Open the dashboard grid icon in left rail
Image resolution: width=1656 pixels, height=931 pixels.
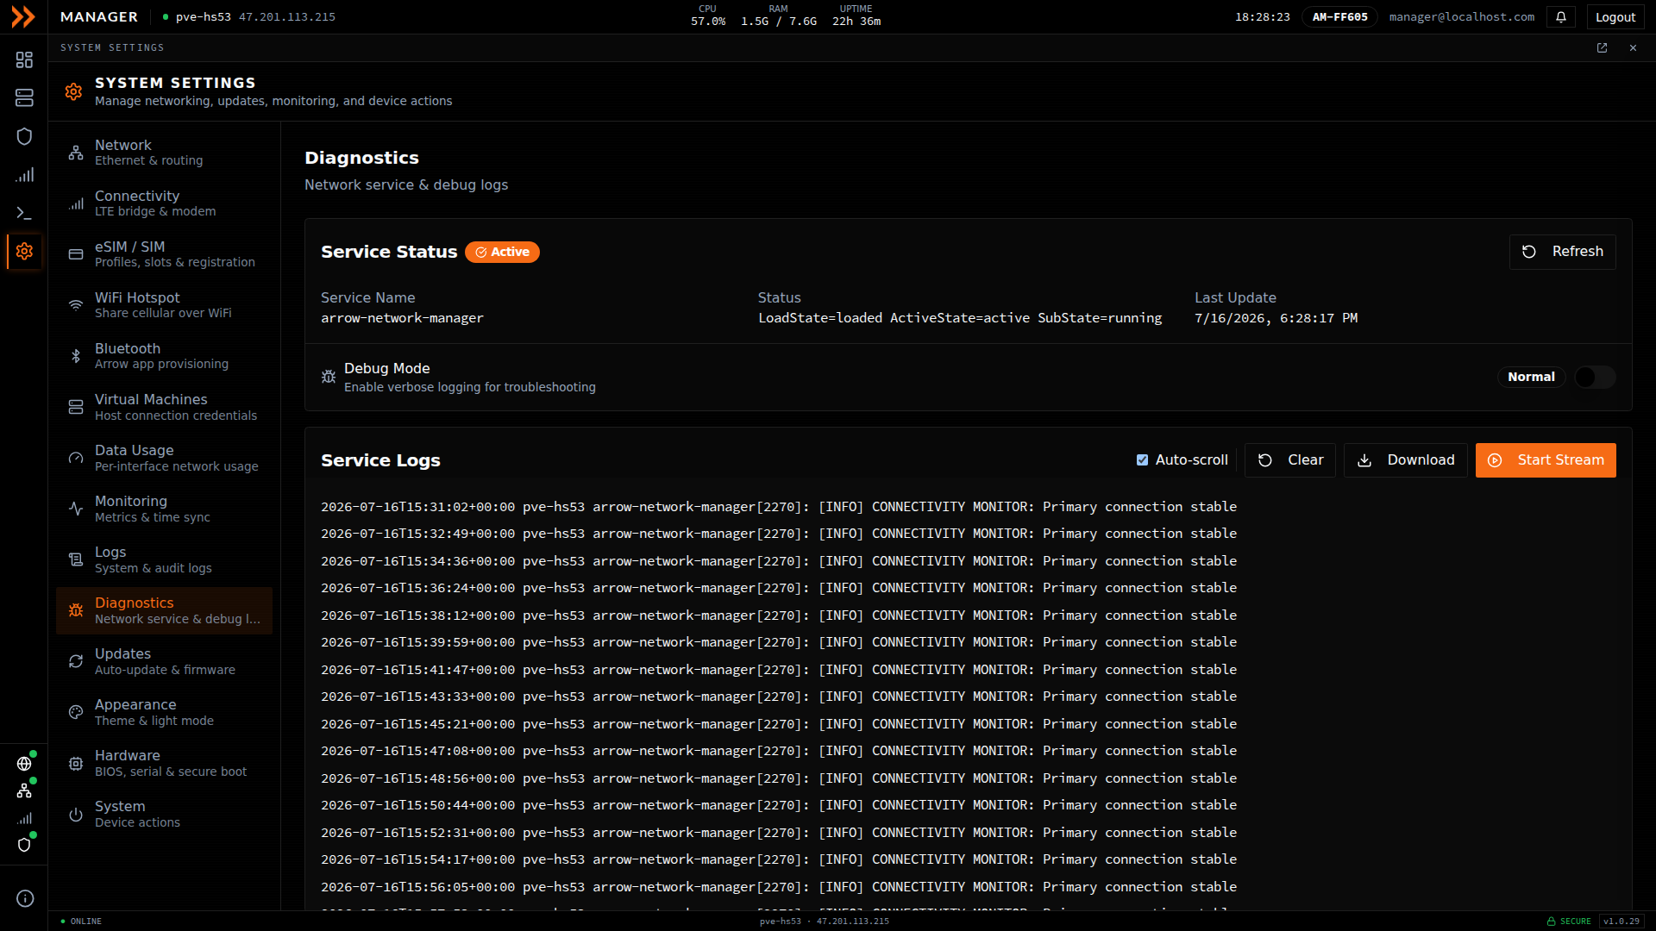coord(24,59)
